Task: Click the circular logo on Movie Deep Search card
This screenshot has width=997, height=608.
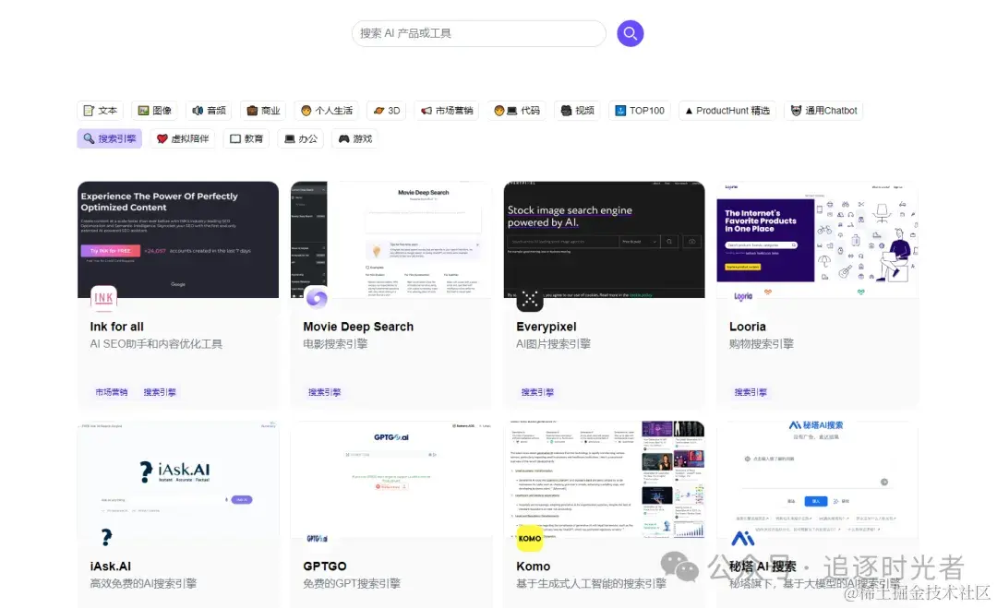Action: (x=317, y=298)
